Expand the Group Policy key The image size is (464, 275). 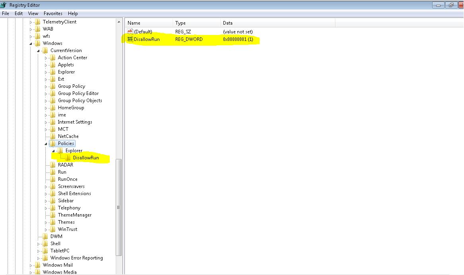[46, 86]
